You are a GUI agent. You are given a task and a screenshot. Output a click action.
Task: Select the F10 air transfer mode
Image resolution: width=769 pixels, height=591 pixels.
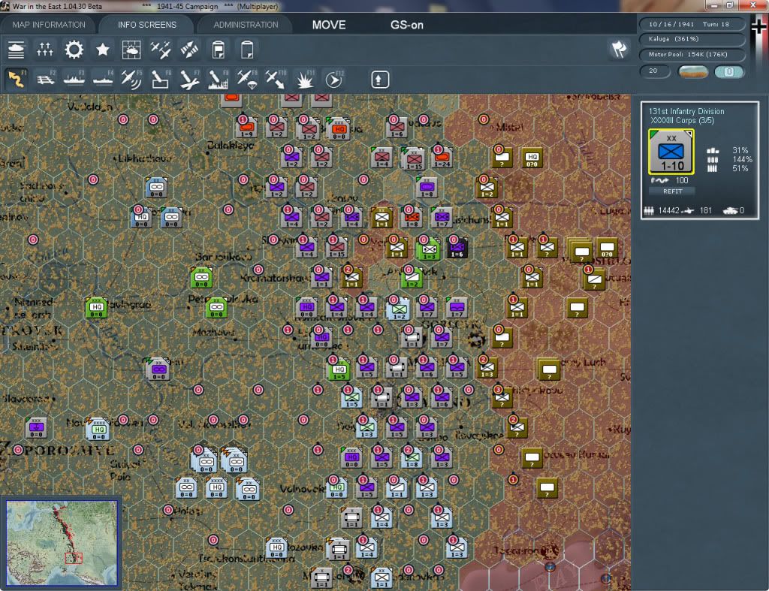pyautogui.click(x=276, y=79)
